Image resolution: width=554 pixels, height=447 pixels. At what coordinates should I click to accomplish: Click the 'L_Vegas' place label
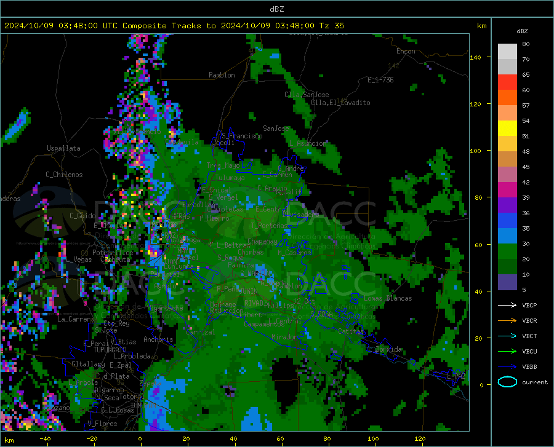pos(79,259)
